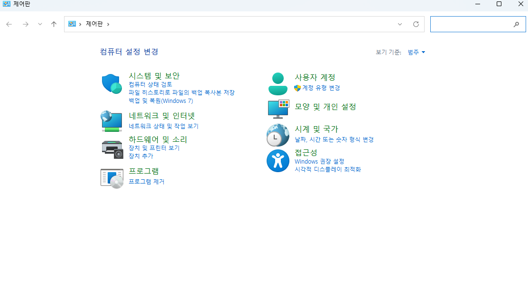Open 장치 및 프린터 보기 link
The image size is (528, 285).
[x=154, y=147]
